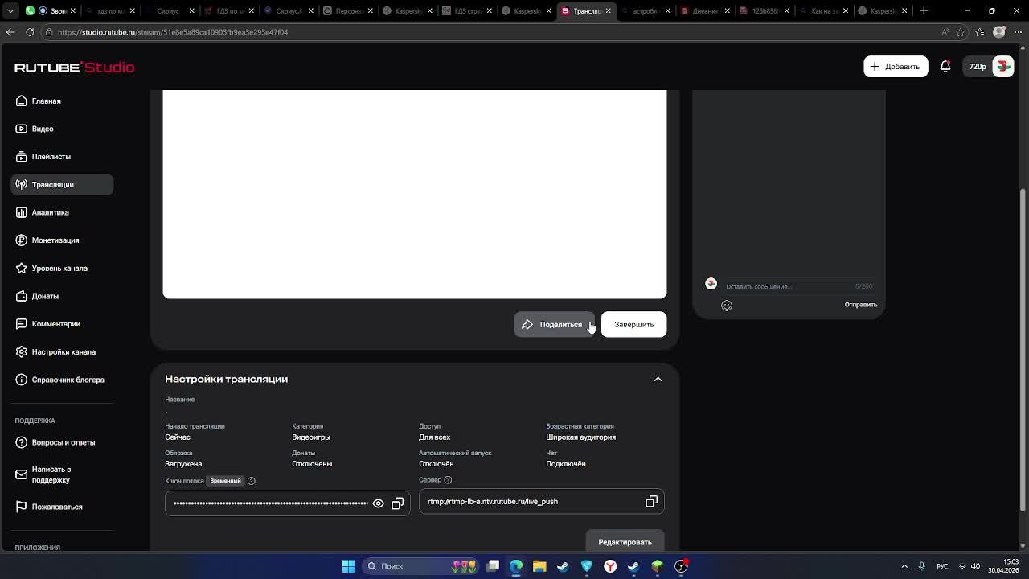Click the Для всех access value

point(434,437)
